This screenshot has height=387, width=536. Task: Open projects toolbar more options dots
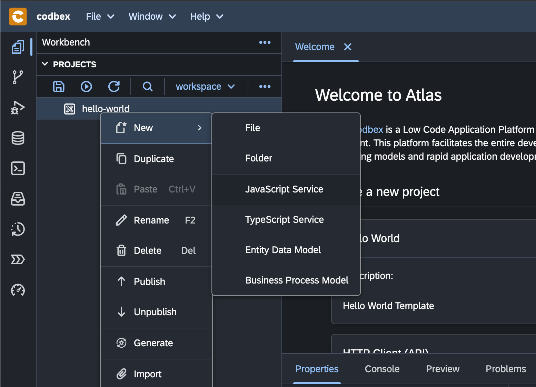tap(265, 87)
